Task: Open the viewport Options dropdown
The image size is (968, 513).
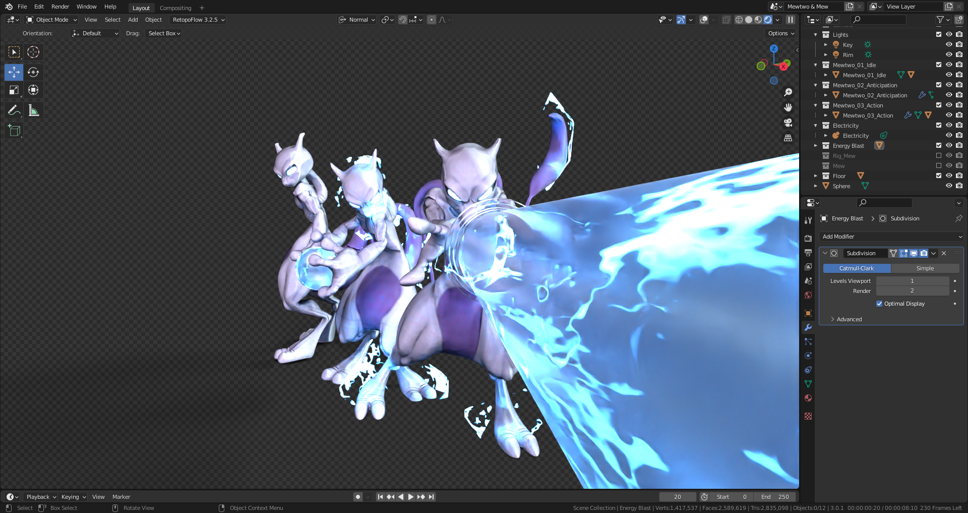Action: coord(781,33)
